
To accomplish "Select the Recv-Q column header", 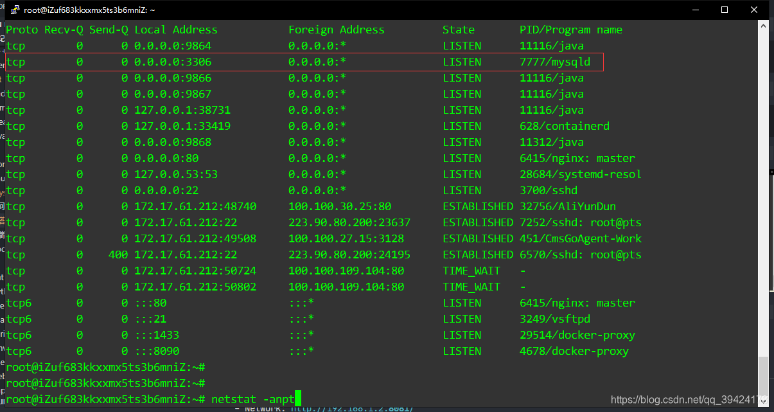I will click(64, 30).
